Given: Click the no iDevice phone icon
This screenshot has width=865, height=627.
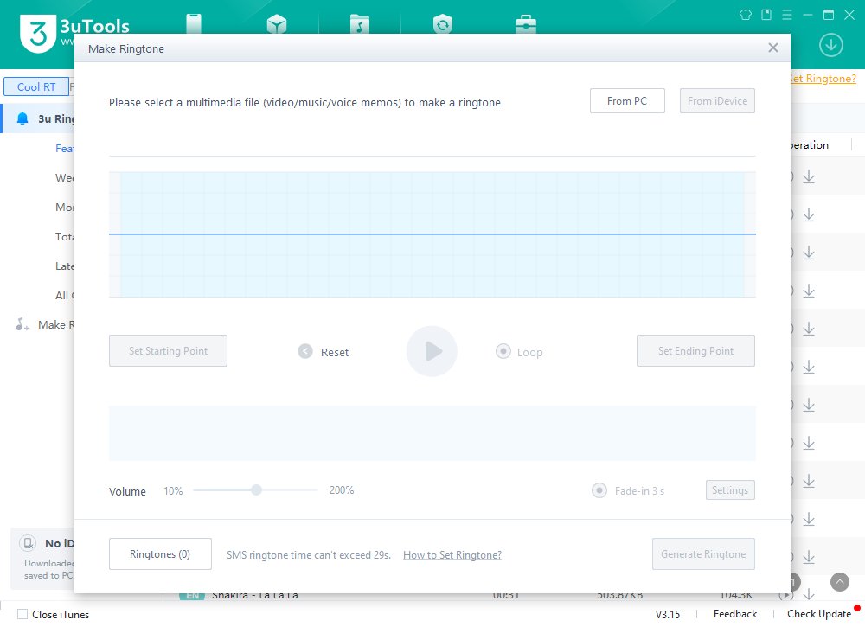Looking at the screenshot, I should coord(28,543).
